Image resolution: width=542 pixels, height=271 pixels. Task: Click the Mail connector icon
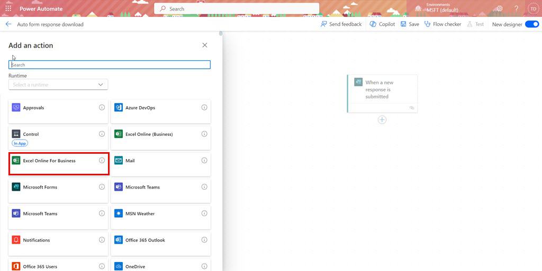coord(119,160)
